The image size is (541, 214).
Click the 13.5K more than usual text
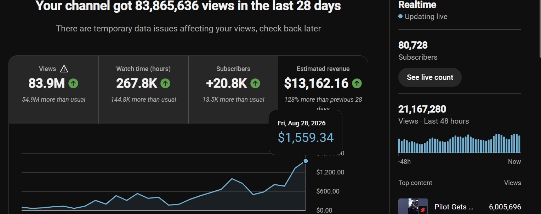point(233,100)
